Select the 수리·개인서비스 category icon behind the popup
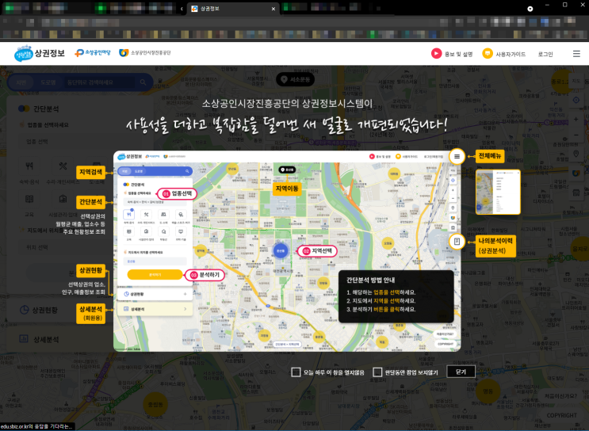 [x=63, y=166]
